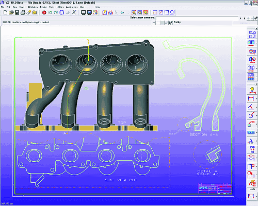Click the diagonal-line dashed box icon

tap(161, 12)
